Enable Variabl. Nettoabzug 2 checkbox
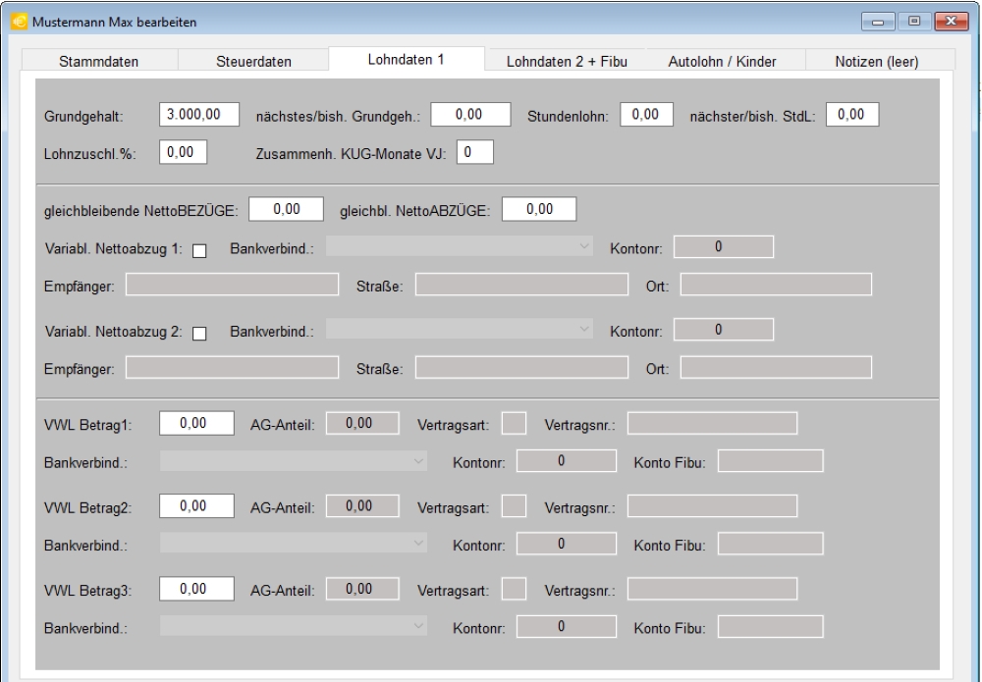982x682 pixels. click(x=199, y=334)
